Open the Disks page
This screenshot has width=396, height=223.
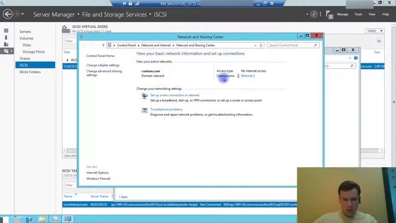27,45
